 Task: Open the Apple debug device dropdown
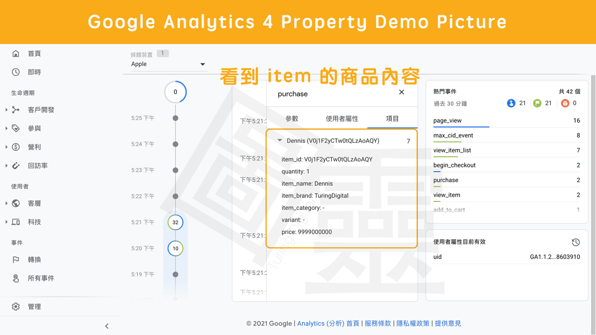pos(168,64)
